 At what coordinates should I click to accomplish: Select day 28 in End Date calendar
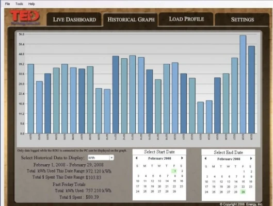tap(236, 192)
